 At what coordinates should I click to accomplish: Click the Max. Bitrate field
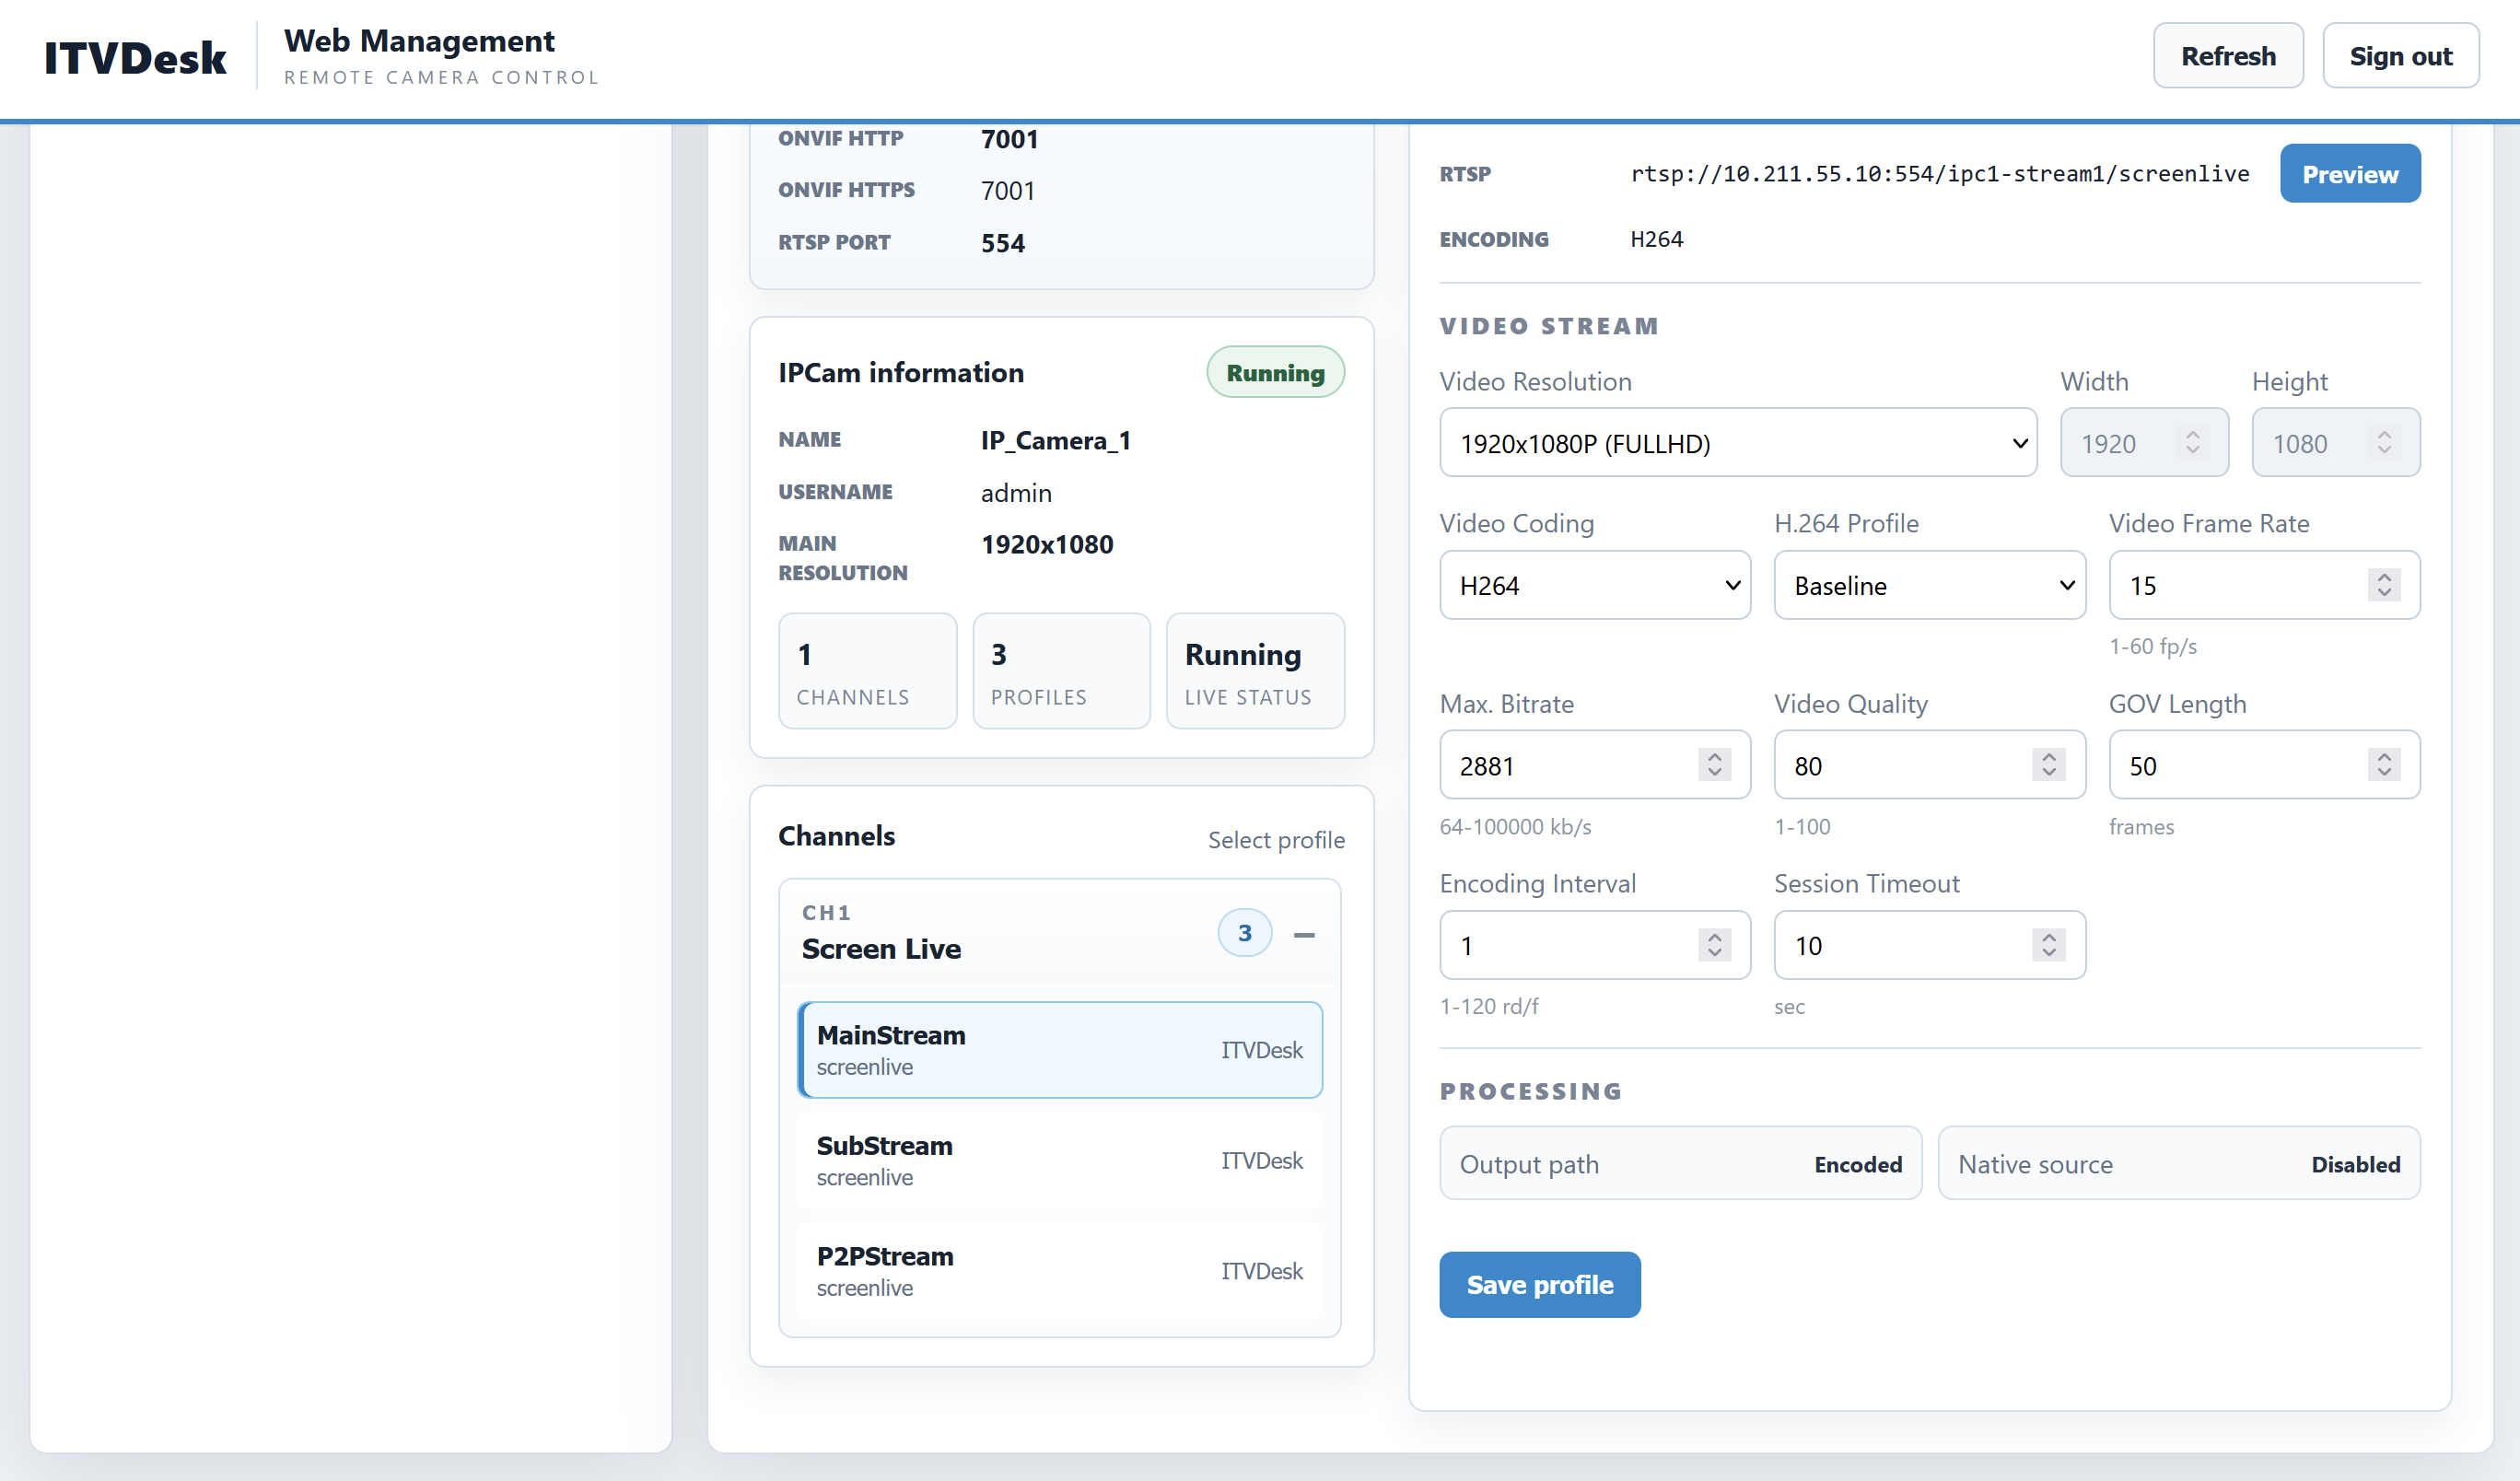(x=1595, y=766)
